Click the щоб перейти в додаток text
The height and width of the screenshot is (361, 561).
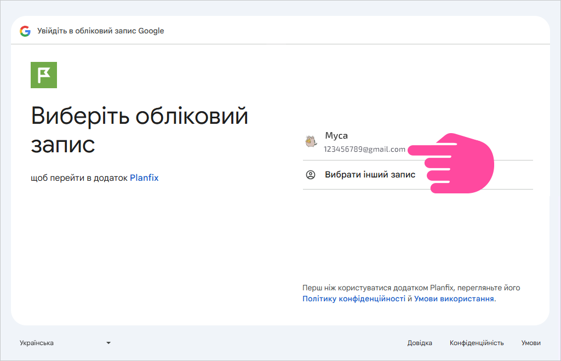click(x=79, y=178)
